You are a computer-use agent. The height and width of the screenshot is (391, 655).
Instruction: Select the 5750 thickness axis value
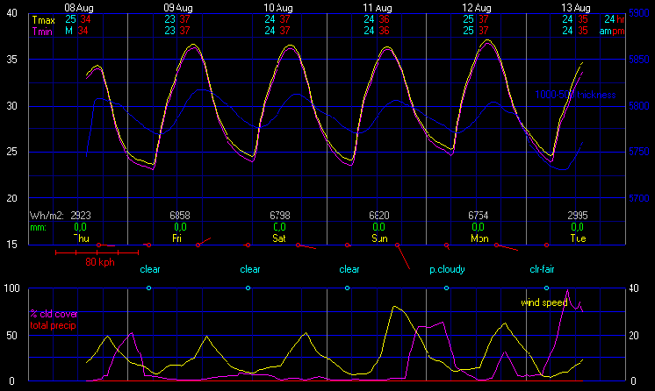point(639,152)
